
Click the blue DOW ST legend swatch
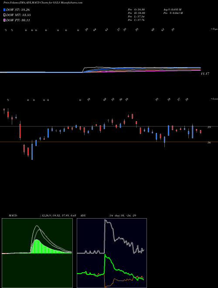(4, 10)
